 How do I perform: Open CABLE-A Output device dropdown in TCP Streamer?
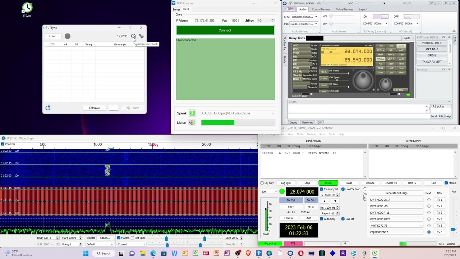(238, 113)
